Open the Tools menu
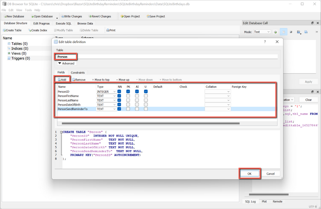This screenshot has height=209, width=321. tap(28, 10)
